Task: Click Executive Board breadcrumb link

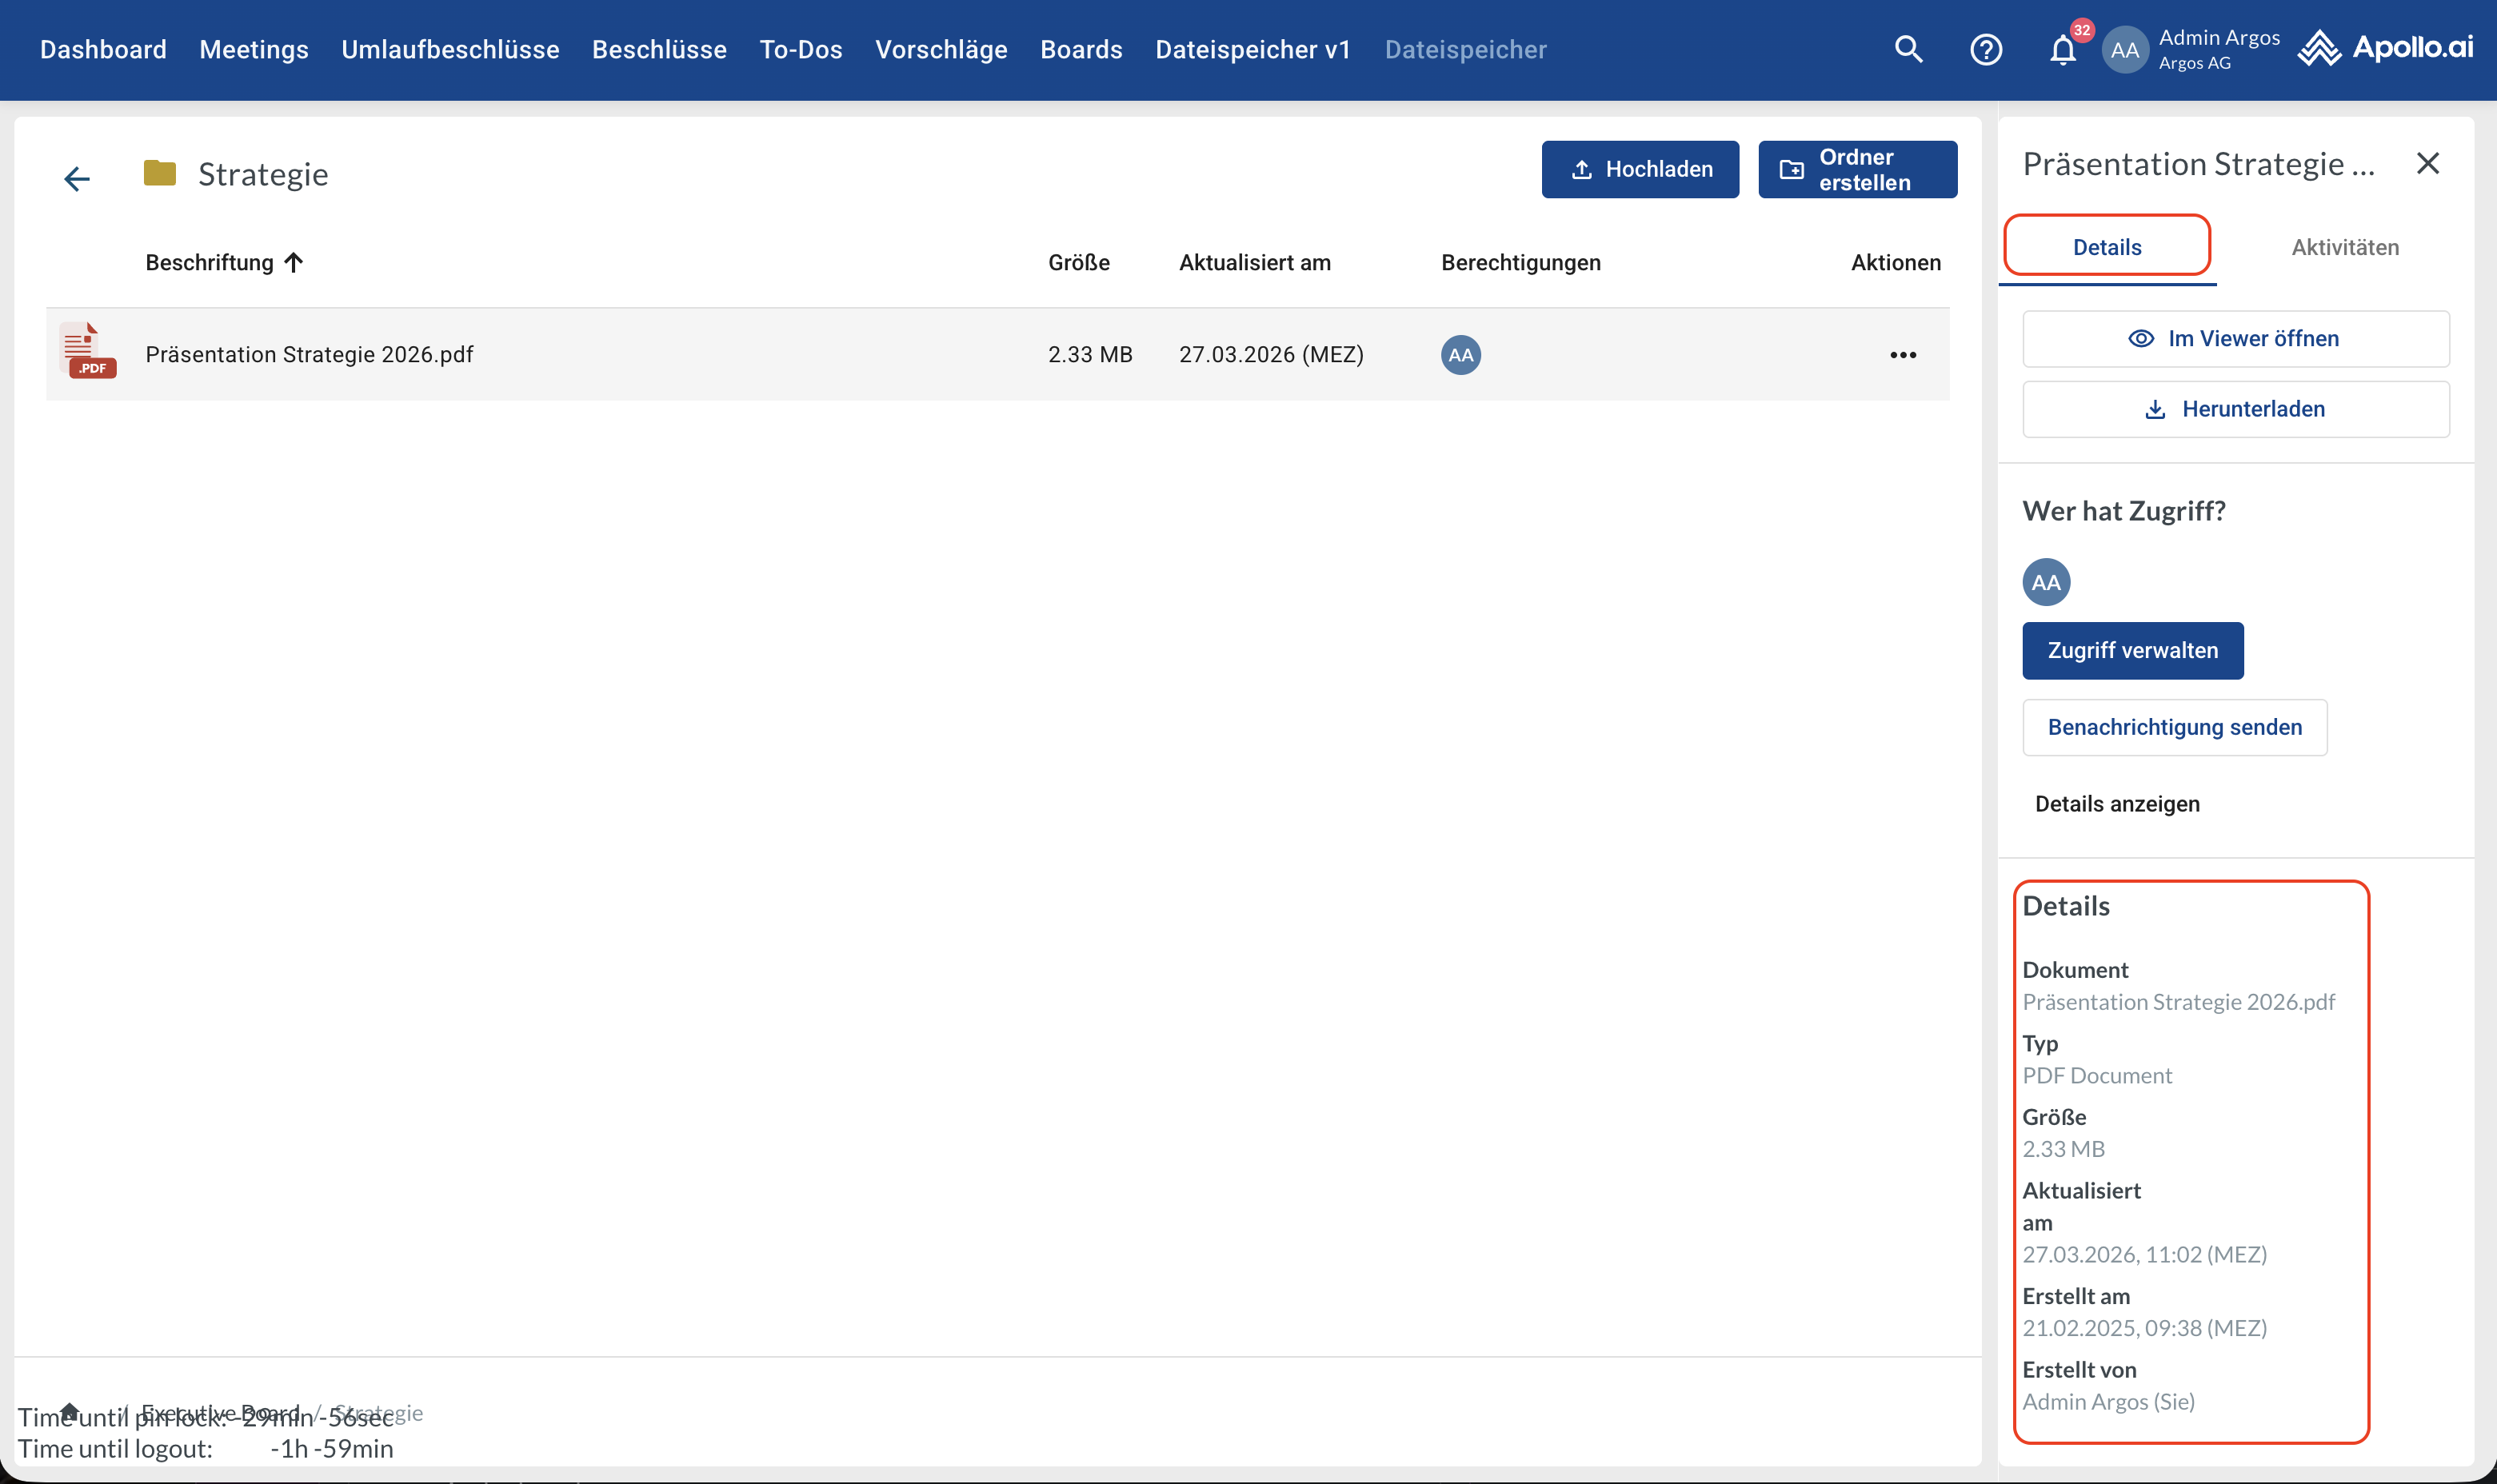Action: pos(220,1412)
